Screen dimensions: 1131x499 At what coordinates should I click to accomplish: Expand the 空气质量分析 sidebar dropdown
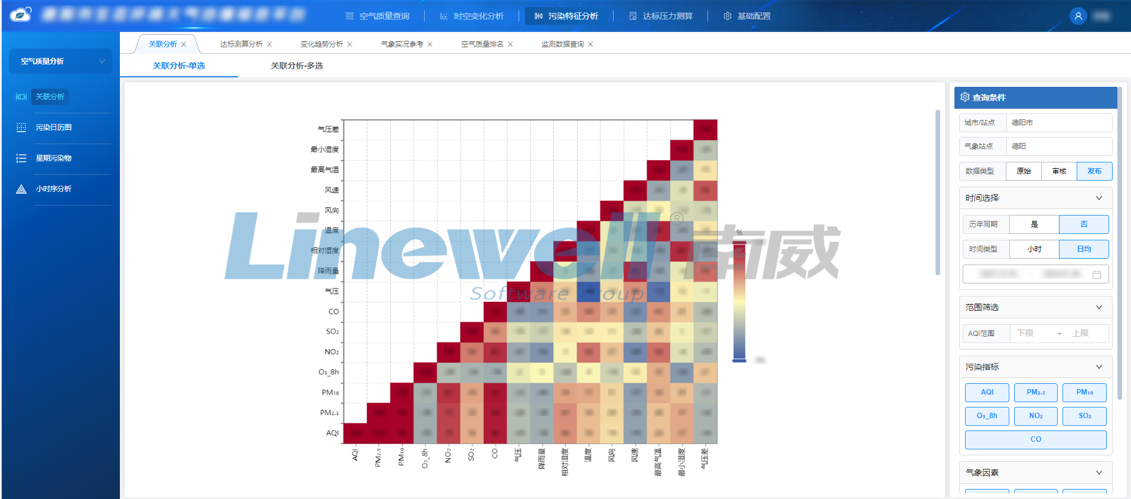click(x=102, y=61)
